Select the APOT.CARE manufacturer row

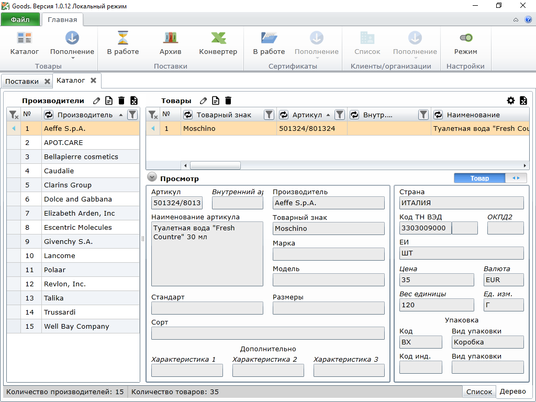click(73, 142)
